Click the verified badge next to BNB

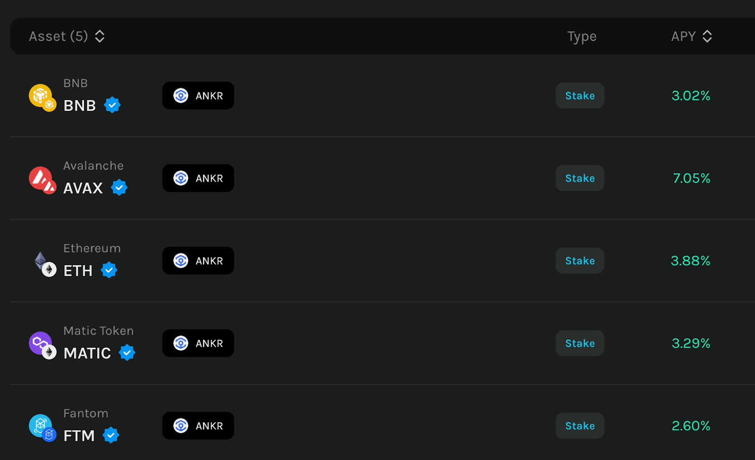[112, 105]
